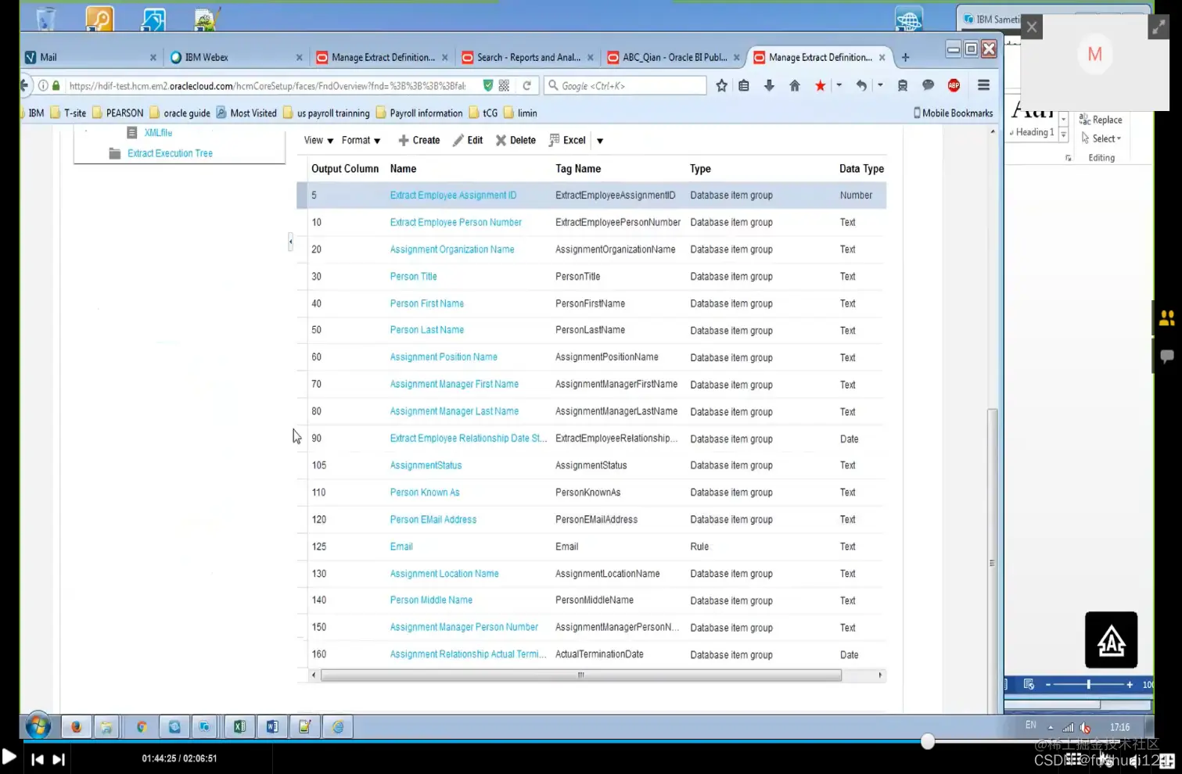This screenshot has height=774, width=1182.
Task: Click Replace in the Word Editing group
Action: pos(1101,120)
